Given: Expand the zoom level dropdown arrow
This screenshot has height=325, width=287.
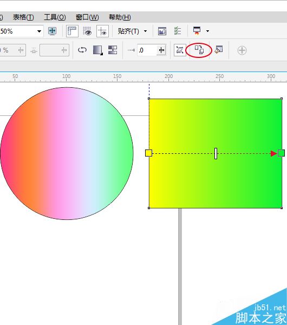Looking at the screenshot, I should 39,31.
